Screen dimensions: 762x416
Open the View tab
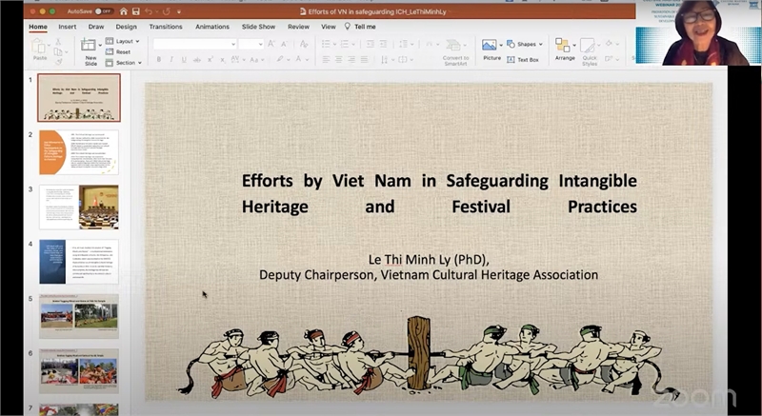pyautogui.click(x=329, y=27)
